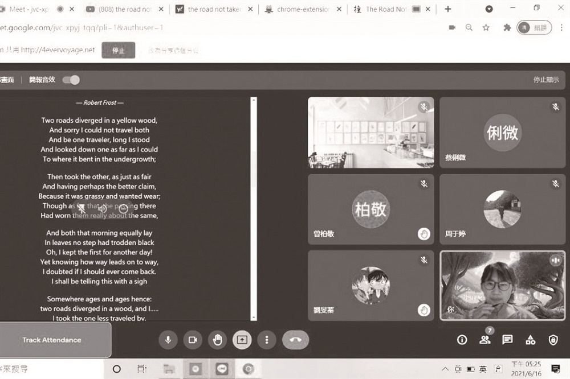Toggle the 簡報音效 presentation audio switch
This screenshot has width=570, height=379.
pyautogui.click(x=71, y=80)
